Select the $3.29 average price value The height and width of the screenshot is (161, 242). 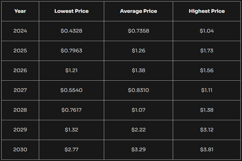(138, 150)
